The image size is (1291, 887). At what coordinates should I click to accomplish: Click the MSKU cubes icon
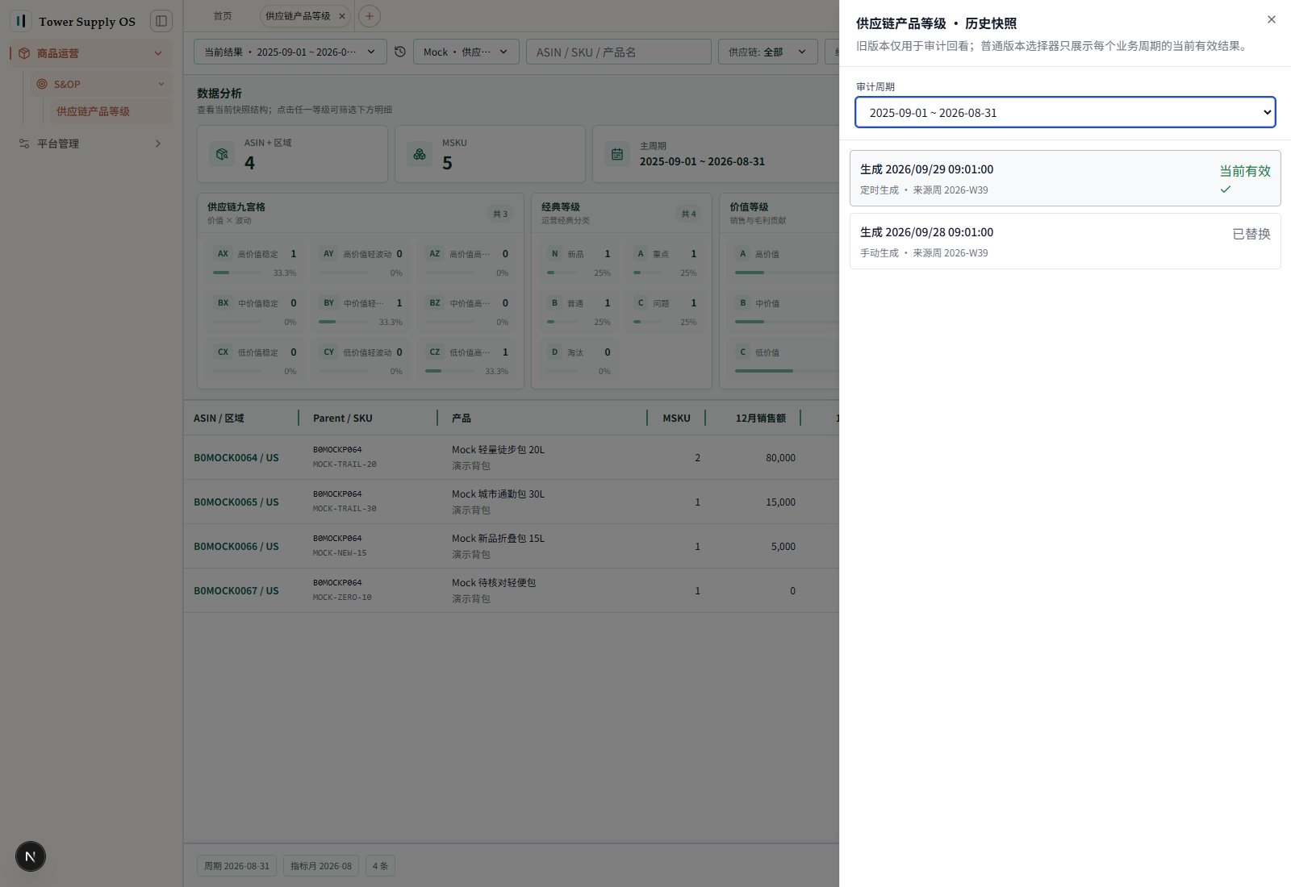point(420,153)
